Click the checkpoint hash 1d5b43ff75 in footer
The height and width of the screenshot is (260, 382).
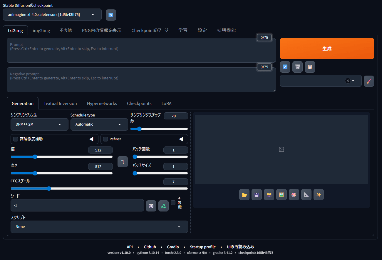265,253
